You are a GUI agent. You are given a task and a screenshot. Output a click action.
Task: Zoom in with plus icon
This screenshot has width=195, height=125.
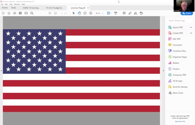tap(91, 13)
